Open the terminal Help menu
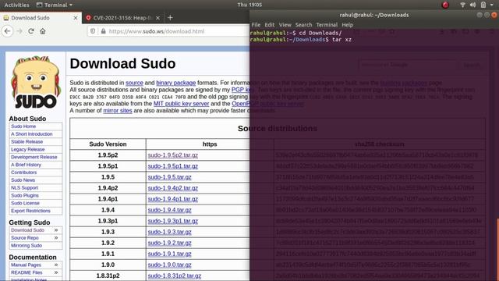This screenshot has height=281, width=499. tap(347, 24)
